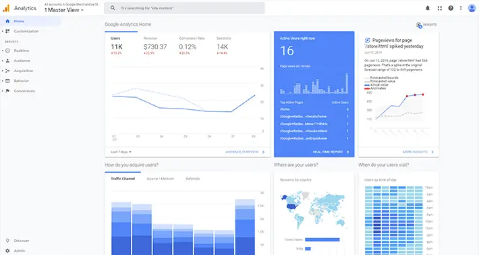The image size is (479, 255).
Task: Click arrow beside Audience Overview
Action: click(x=263, y=152)
